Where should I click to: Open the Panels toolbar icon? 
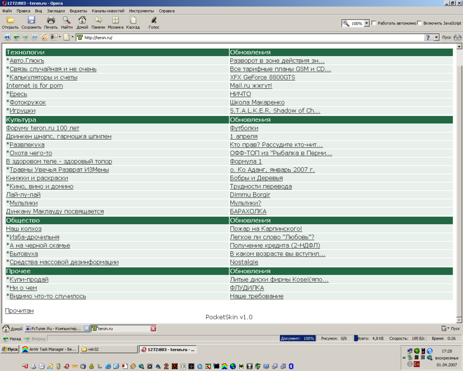tap(98, 20)
